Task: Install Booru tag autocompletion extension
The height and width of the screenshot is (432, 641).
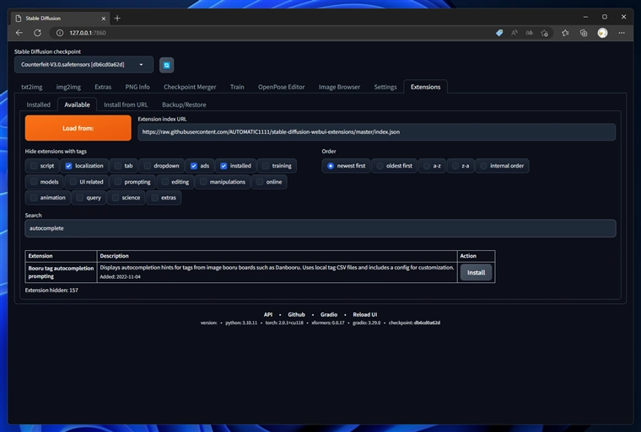Action: [476, 272]
